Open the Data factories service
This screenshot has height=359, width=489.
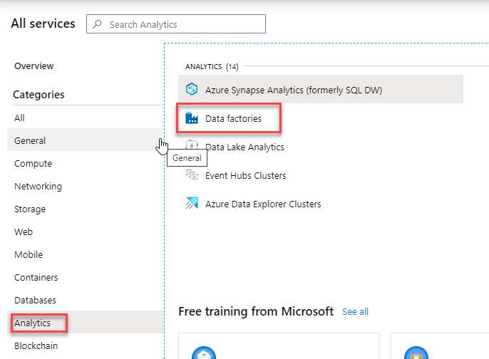(x=230, y=118)
